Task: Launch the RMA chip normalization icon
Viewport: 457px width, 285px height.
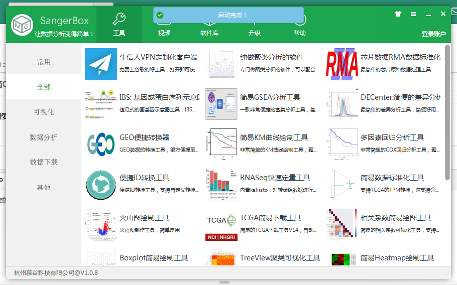Action: point(342,64)
